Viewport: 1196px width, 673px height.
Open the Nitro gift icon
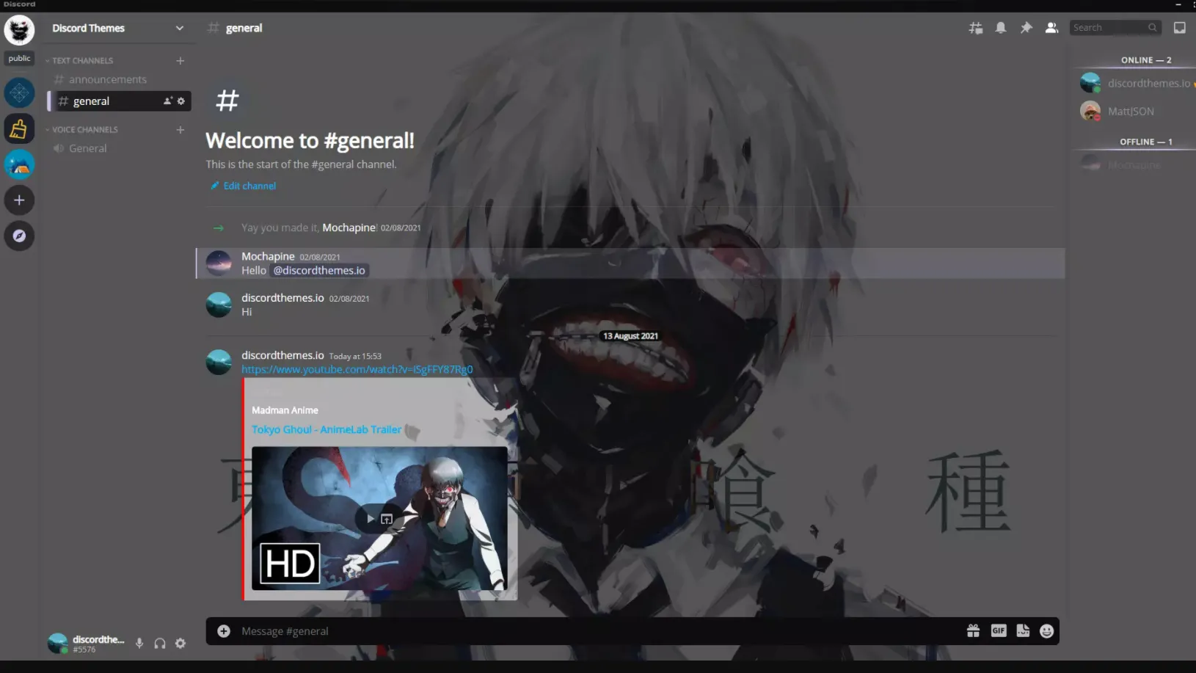point(974,631)
